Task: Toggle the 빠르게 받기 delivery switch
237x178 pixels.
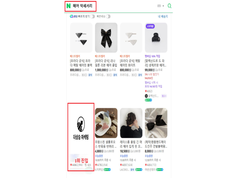Action: [92, 16]
